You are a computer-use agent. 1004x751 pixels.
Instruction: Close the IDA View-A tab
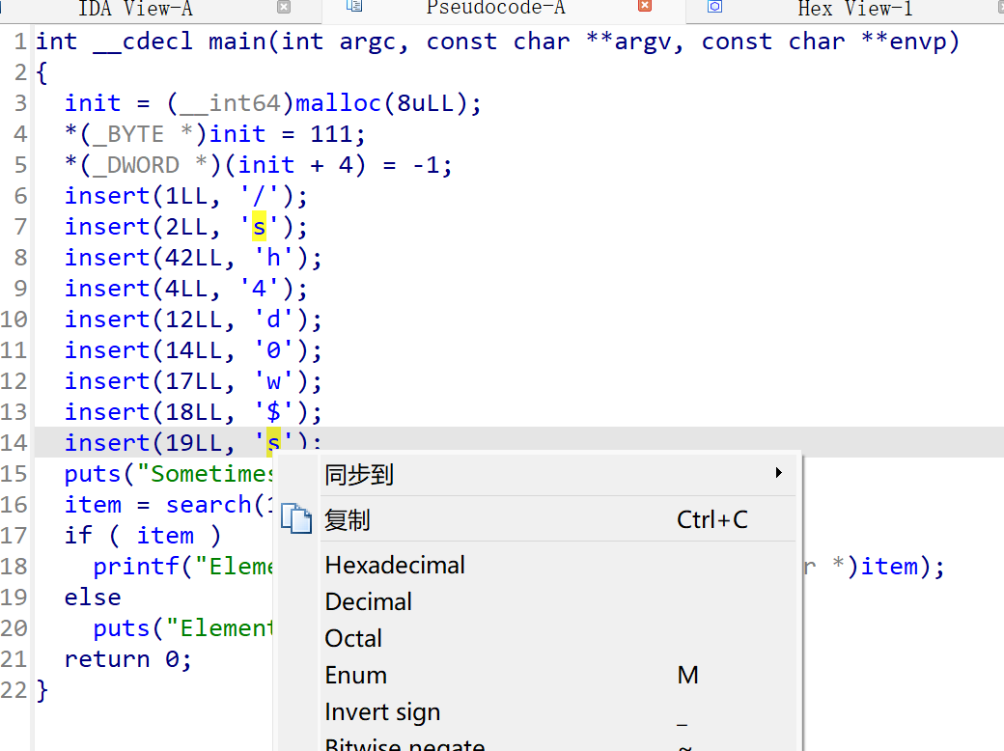283,7
